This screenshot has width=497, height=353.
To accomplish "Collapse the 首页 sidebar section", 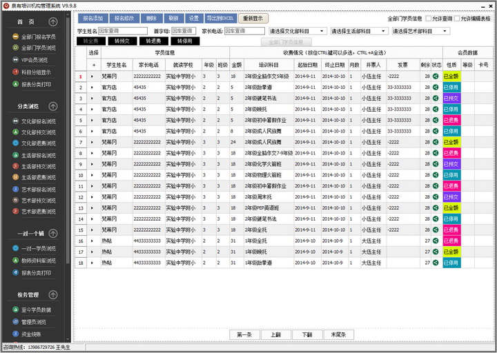I will pyautogui.click(x=53, y=22).
